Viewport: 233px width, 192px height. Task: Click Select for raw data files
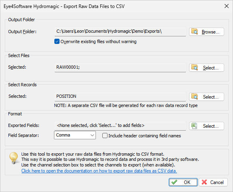pyautogui.click(x=207, y=68)
